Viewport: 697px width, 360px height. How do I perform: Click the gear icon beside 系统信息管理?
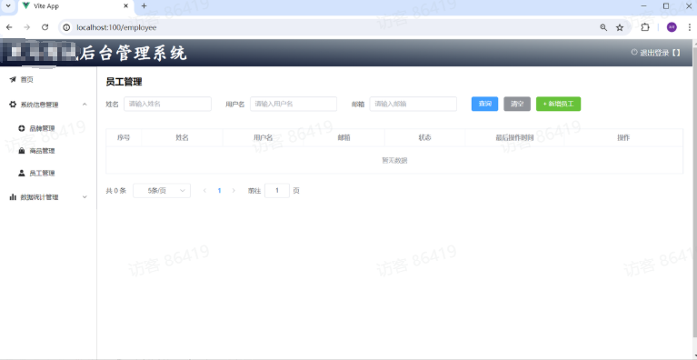click(x=13, y=105)
